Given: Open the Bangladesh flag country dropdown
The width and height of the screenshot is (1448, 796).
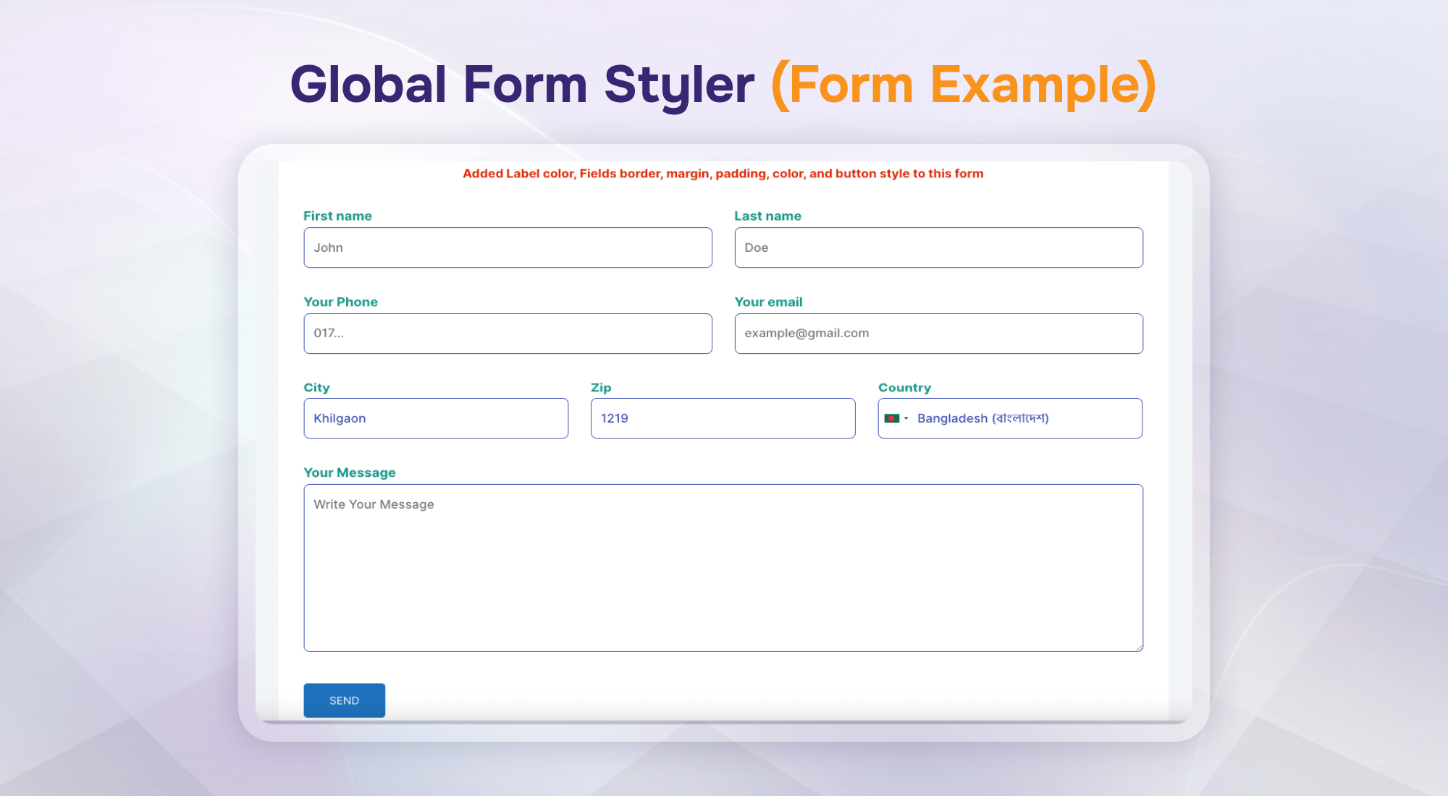Looking at the screenshot, I should (896, 418).
